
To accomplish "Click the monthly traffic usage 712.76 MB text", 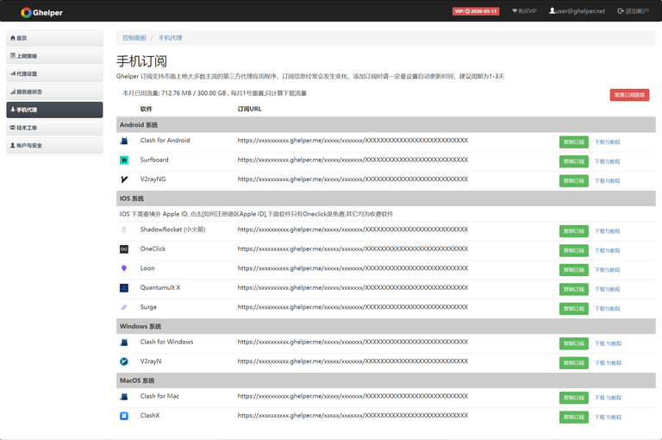I will pos(215,93).
